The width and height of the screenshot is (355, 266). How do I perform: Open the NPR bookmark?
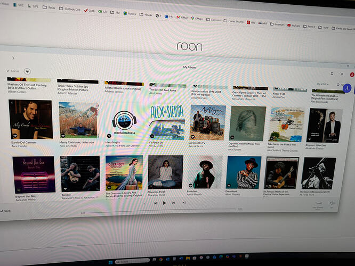click(x=263, y=23)
